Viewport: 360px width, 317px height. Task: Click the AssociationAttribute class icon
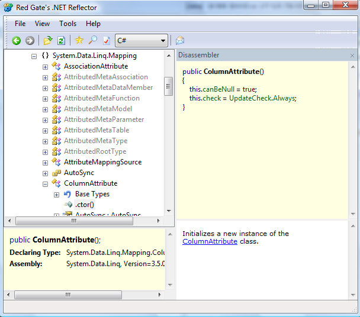(56, 66)
